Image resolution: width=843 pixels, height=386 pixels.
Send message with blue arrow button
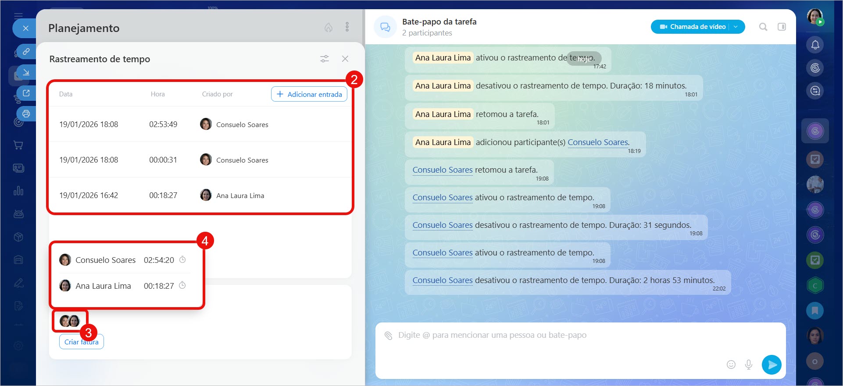(772, 365)
